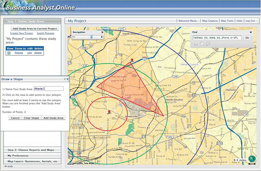Expand the My Preferences section
This screenshot has width=261, height=171.
32,156
